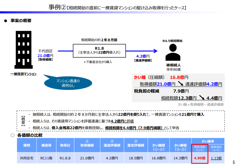
Task: Select the かい離率 header cell
Action: coord(208,141)
